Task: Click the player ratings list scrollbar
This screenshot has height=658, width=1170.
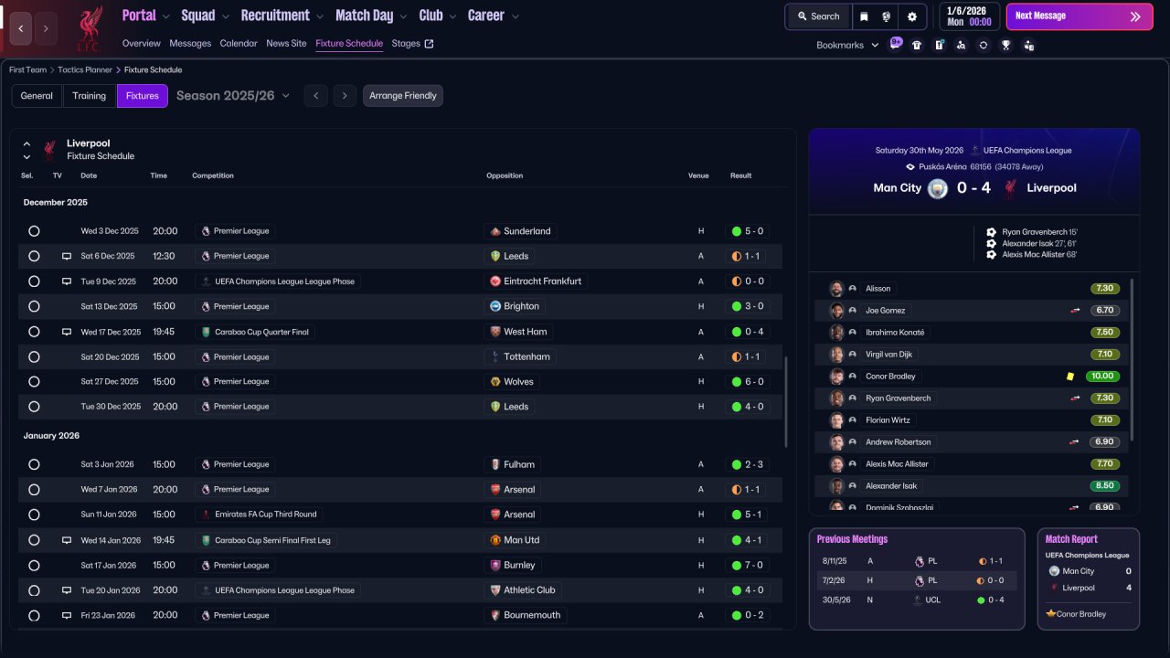Action: 1132,359
